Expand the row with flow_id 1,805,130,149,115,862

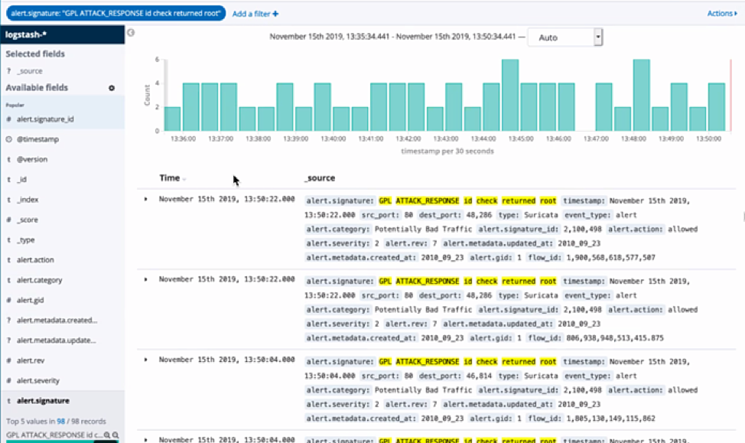pyautogui.click(x=146, y=360)
